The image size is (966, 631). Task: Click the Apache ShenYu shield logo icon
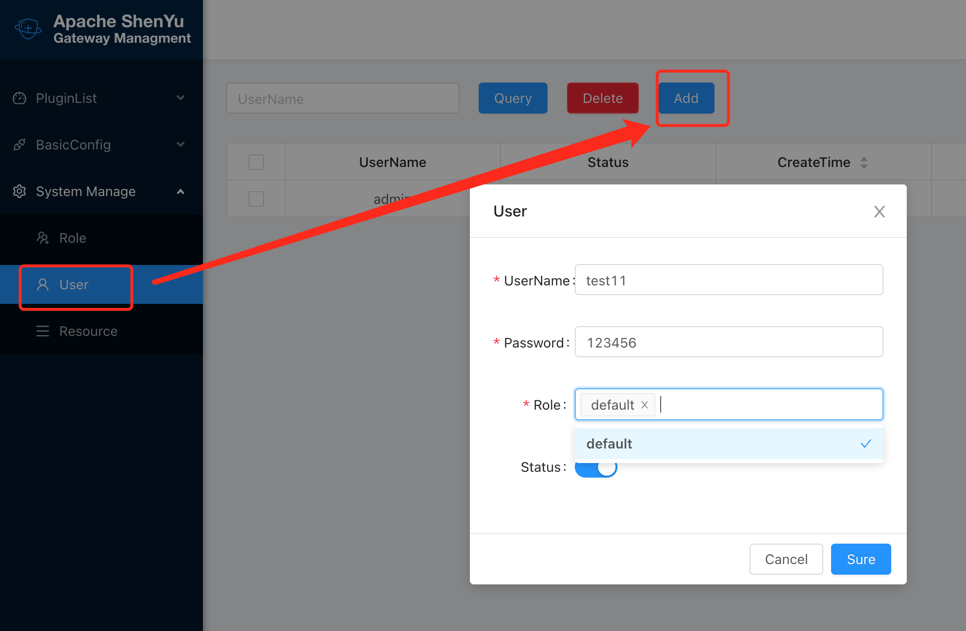28,29
